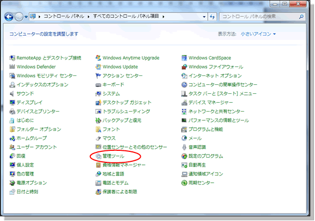Expand arrow before コントロール パネル breadcrumb
This screenshot has width=315, height=221.
pos(39,17)
